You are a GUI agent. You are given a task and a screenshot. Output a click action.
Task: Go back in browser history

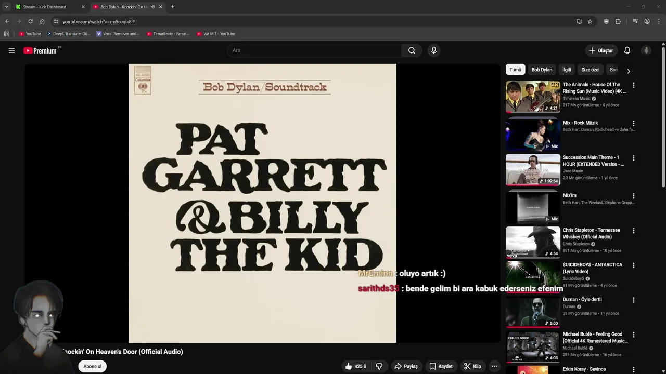pyautogui.click(x=7, y=21)
